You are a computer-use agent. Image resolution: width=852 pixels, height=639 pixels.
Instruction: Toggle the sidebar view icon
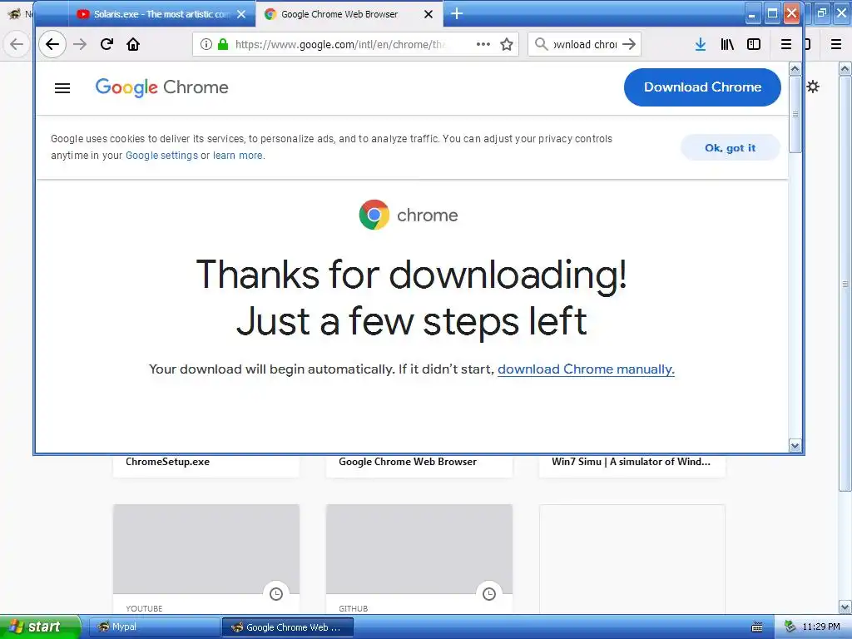coord(754,44)
